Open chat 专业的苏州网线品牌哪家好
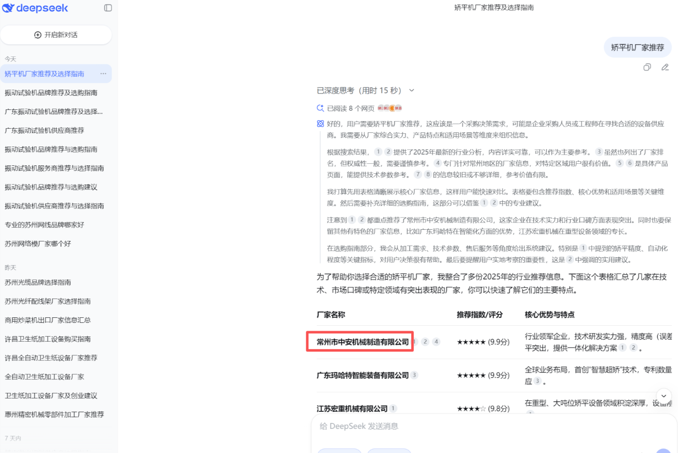This screenshot has height=453, width=678. point(44,225)
